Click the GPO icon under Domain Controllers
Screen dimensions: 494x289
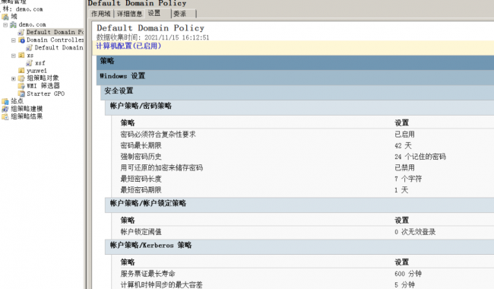coord(30,48)
